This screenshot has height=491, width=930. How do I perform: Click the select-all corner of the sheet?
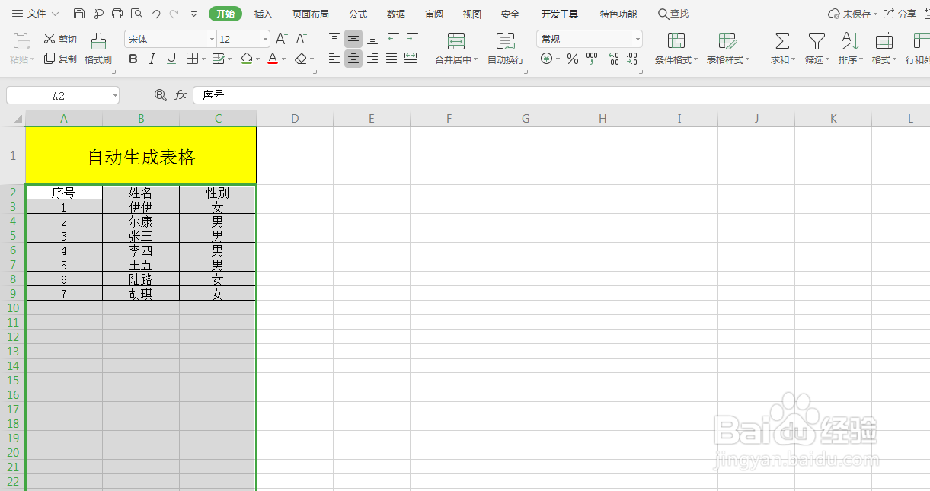13,118
